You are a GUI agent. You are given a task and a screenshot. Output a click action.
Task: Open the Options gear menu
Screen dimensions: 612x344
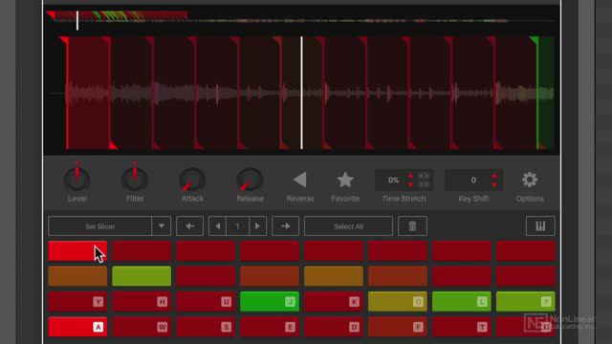point(529,180)
